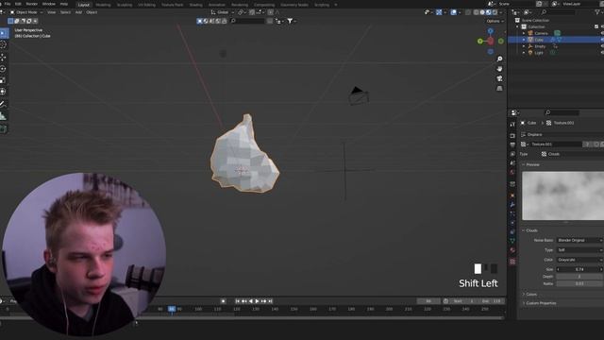Viewport: 604px width, 340px height.
Task: Switch perspective/orthographic with the grid icon
Action: click(499, 88)
